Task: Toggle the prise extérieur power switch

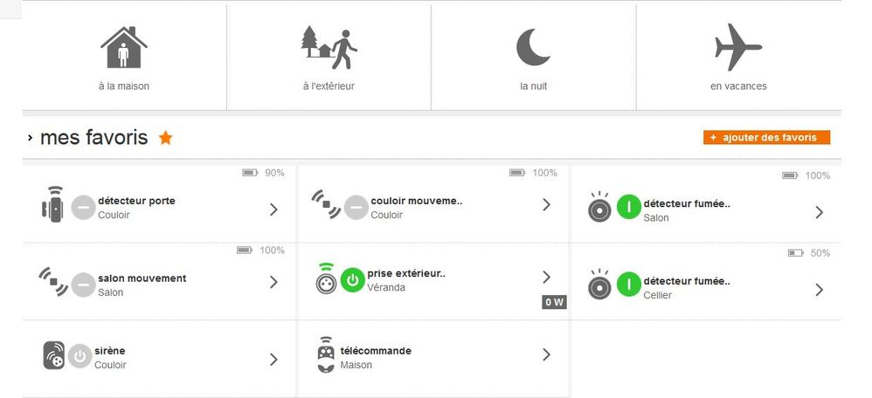Action: click(352, 279)
